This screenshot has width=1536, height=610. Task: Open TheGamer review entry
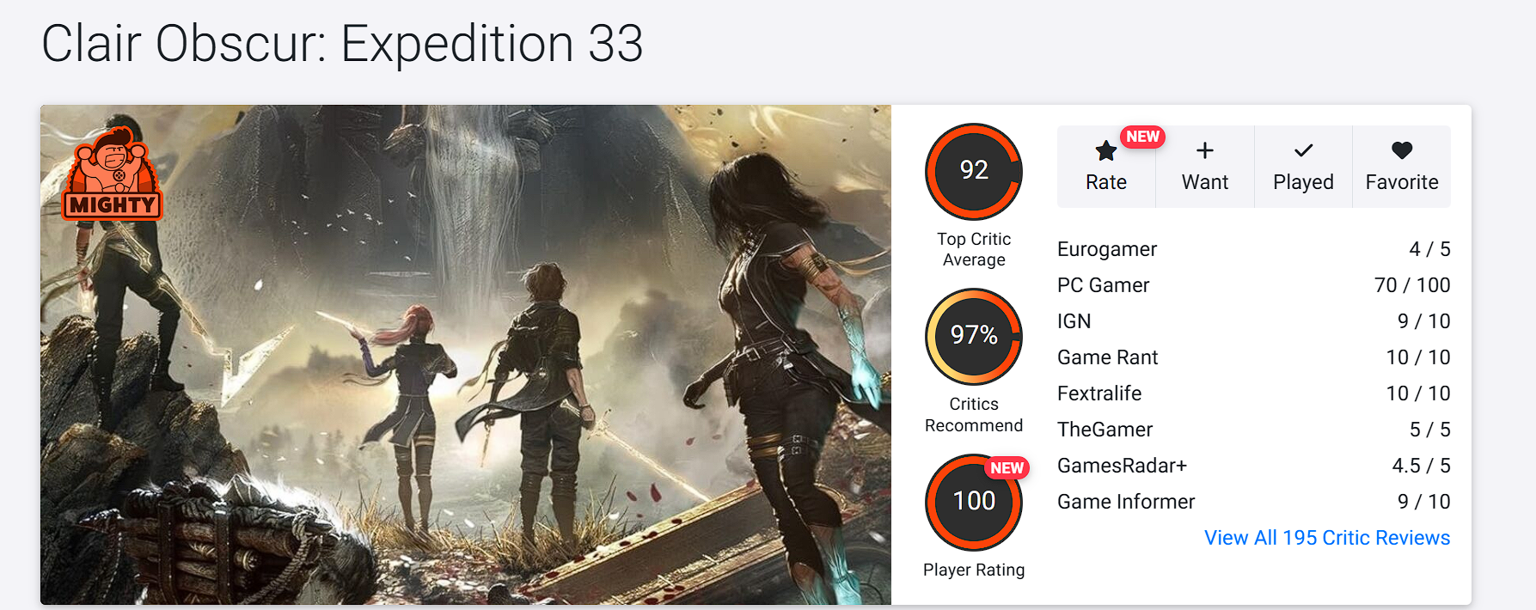click(x=1105, y=430)
